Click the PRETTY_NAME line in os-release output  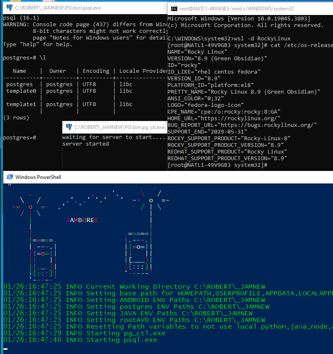[244, 92]
